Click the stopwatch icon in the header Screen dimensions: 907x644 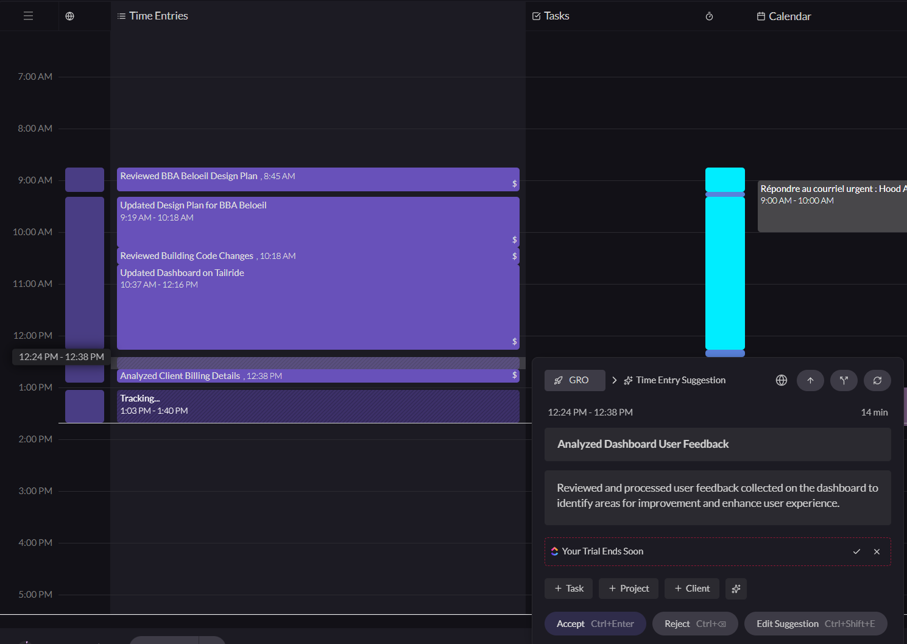point(709,16)
